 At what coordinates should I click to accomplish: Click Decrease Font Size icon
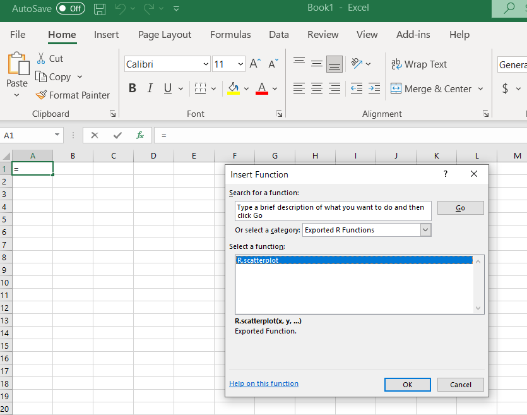pyautogui.click(x=273, y=64)
